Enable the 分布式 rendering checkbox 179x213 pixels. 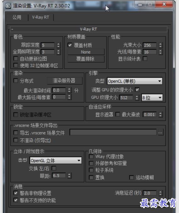pyautogui.click(x=16, y=81)
